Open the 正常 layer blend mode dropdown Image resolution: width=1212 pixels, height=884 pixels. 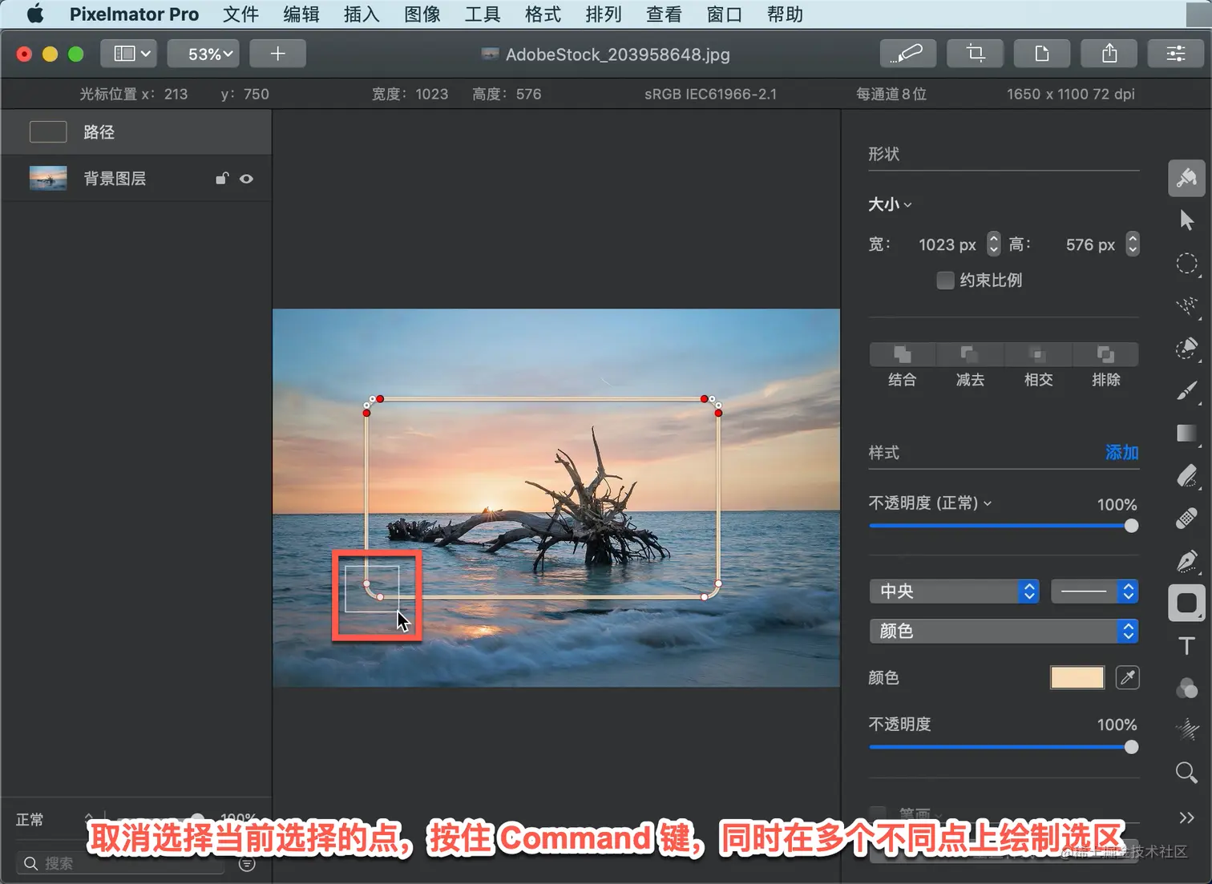(55, 820)
